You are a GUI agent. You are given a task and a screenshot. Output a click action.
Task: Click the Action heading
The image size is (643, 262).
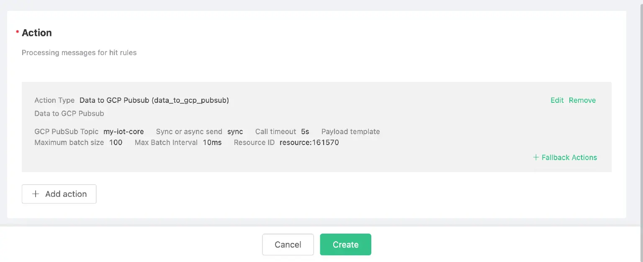point(37,33)
